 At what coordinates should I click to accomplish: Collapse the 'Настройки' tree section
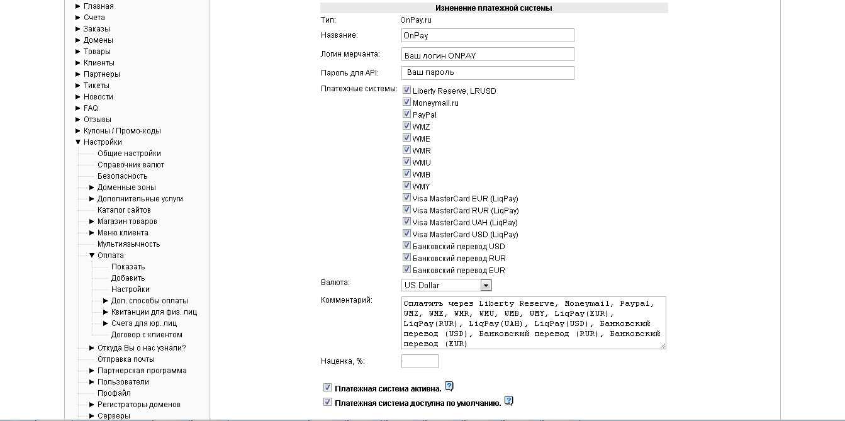[78, 142]
